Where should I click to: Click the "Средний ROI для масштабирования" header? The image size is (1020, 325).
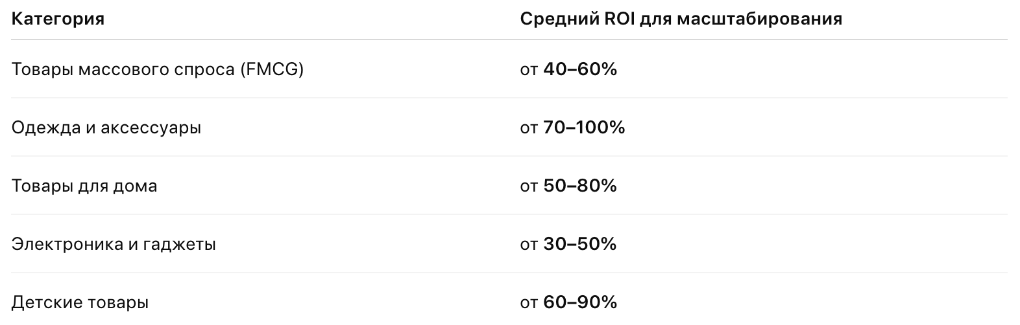point(681,19)
